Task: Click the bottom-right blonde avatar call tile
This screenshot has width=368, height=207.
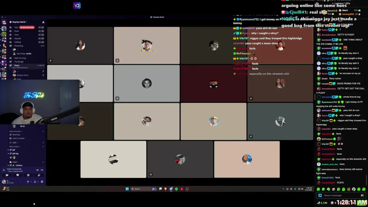Action: (x=247, y=160)
